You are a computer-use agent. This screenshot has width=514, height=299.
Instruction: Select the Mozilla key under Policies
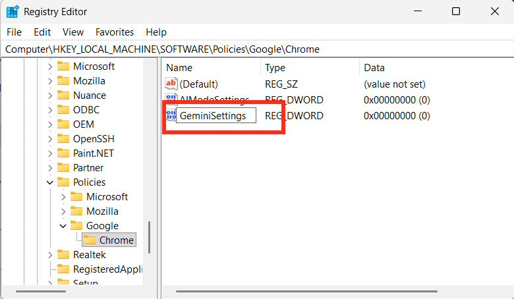102,211
